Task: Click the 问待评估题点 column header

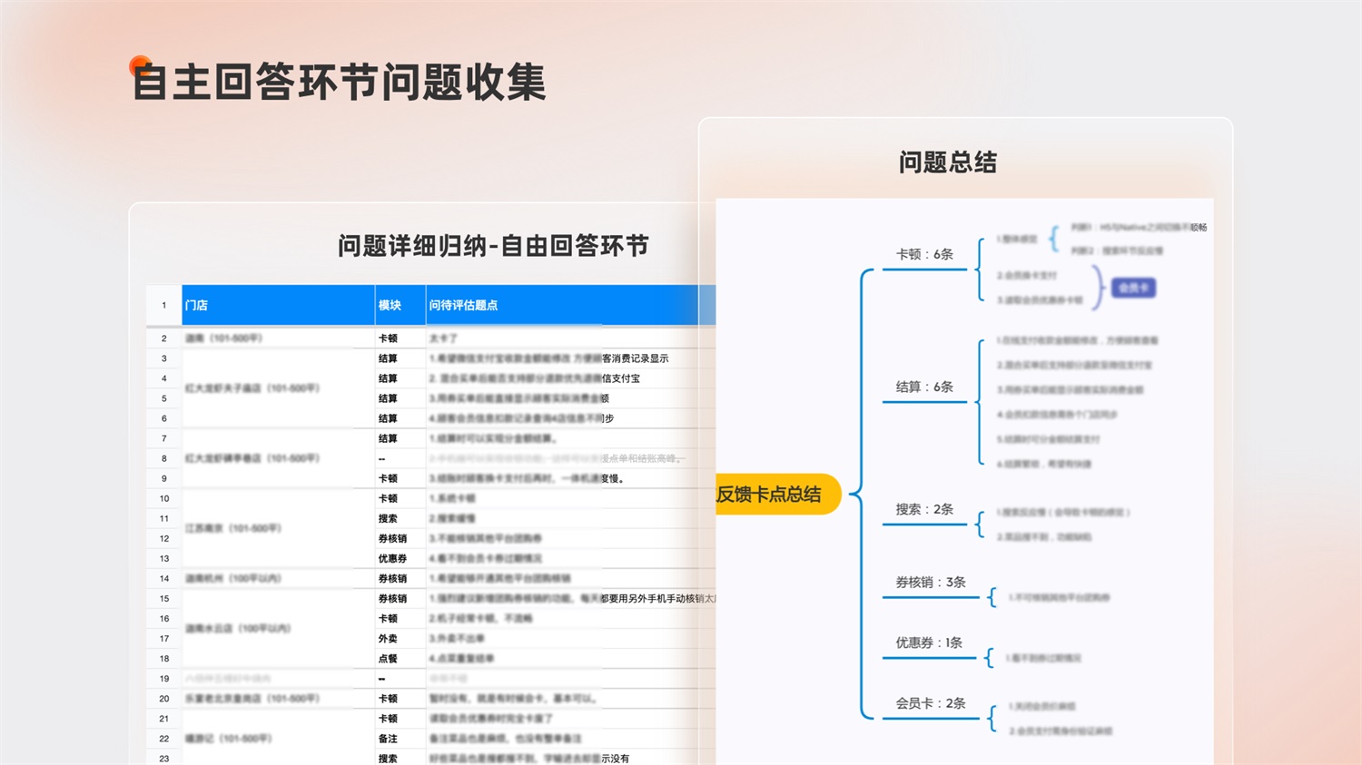Action: tap(570, 305)
